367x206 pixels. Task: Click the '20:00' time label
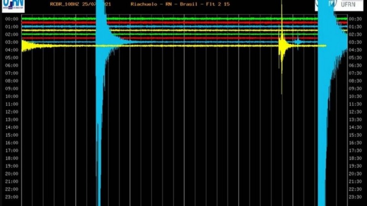11,174
